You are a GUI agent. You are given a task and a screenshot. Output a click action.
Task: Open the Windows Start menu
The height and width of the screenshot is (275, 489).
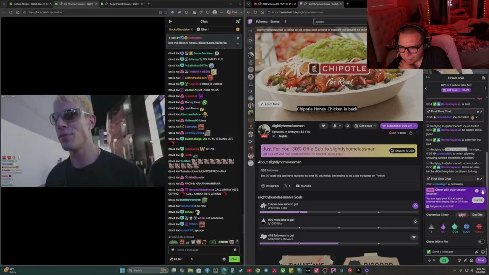click(122, 270)
